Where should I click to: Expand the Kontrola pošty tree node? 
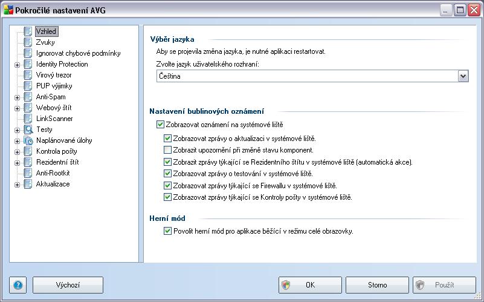coord(18,152)
